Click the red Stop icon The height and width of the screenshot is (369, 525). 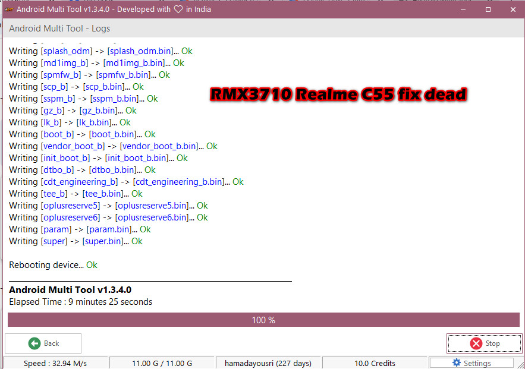(x=476, y=343)
